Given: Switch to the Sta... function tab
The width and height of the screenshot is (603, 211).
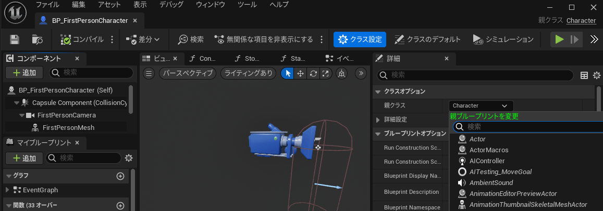Looking at the screenshot, I should coord(294,59).
